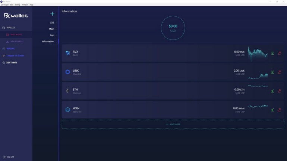Open the Window menu

pyautogui.click(x=25, y=5)
